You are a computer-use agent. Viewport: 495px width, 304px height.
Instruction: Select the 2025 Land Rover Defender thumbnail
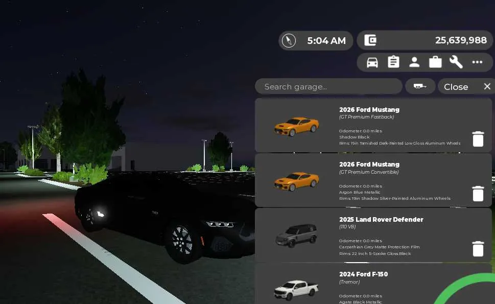click(x=296, y=236)
